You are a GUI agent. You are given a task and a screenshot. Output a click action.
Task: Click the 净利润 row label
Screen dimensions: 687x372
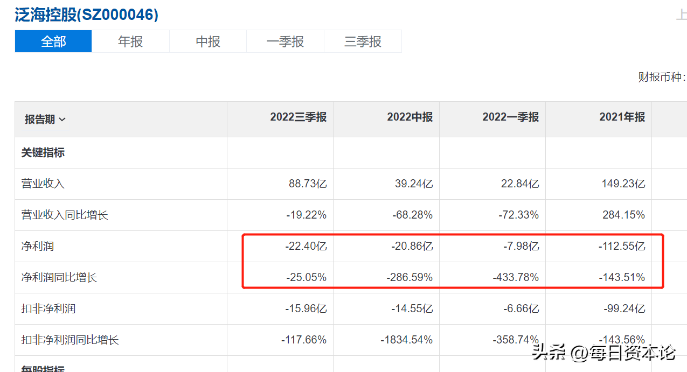tap(38, 246)
